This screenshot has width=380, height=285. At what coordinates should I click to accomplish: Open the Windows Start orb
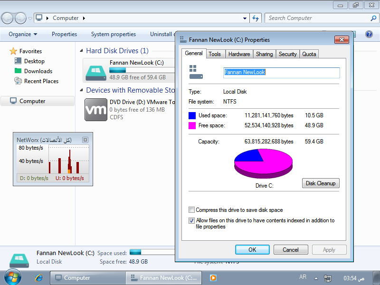(13, 277)
